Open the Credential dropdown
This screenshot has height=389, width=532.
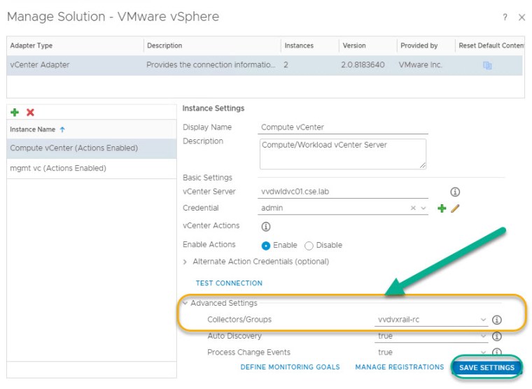click(423, 208)
